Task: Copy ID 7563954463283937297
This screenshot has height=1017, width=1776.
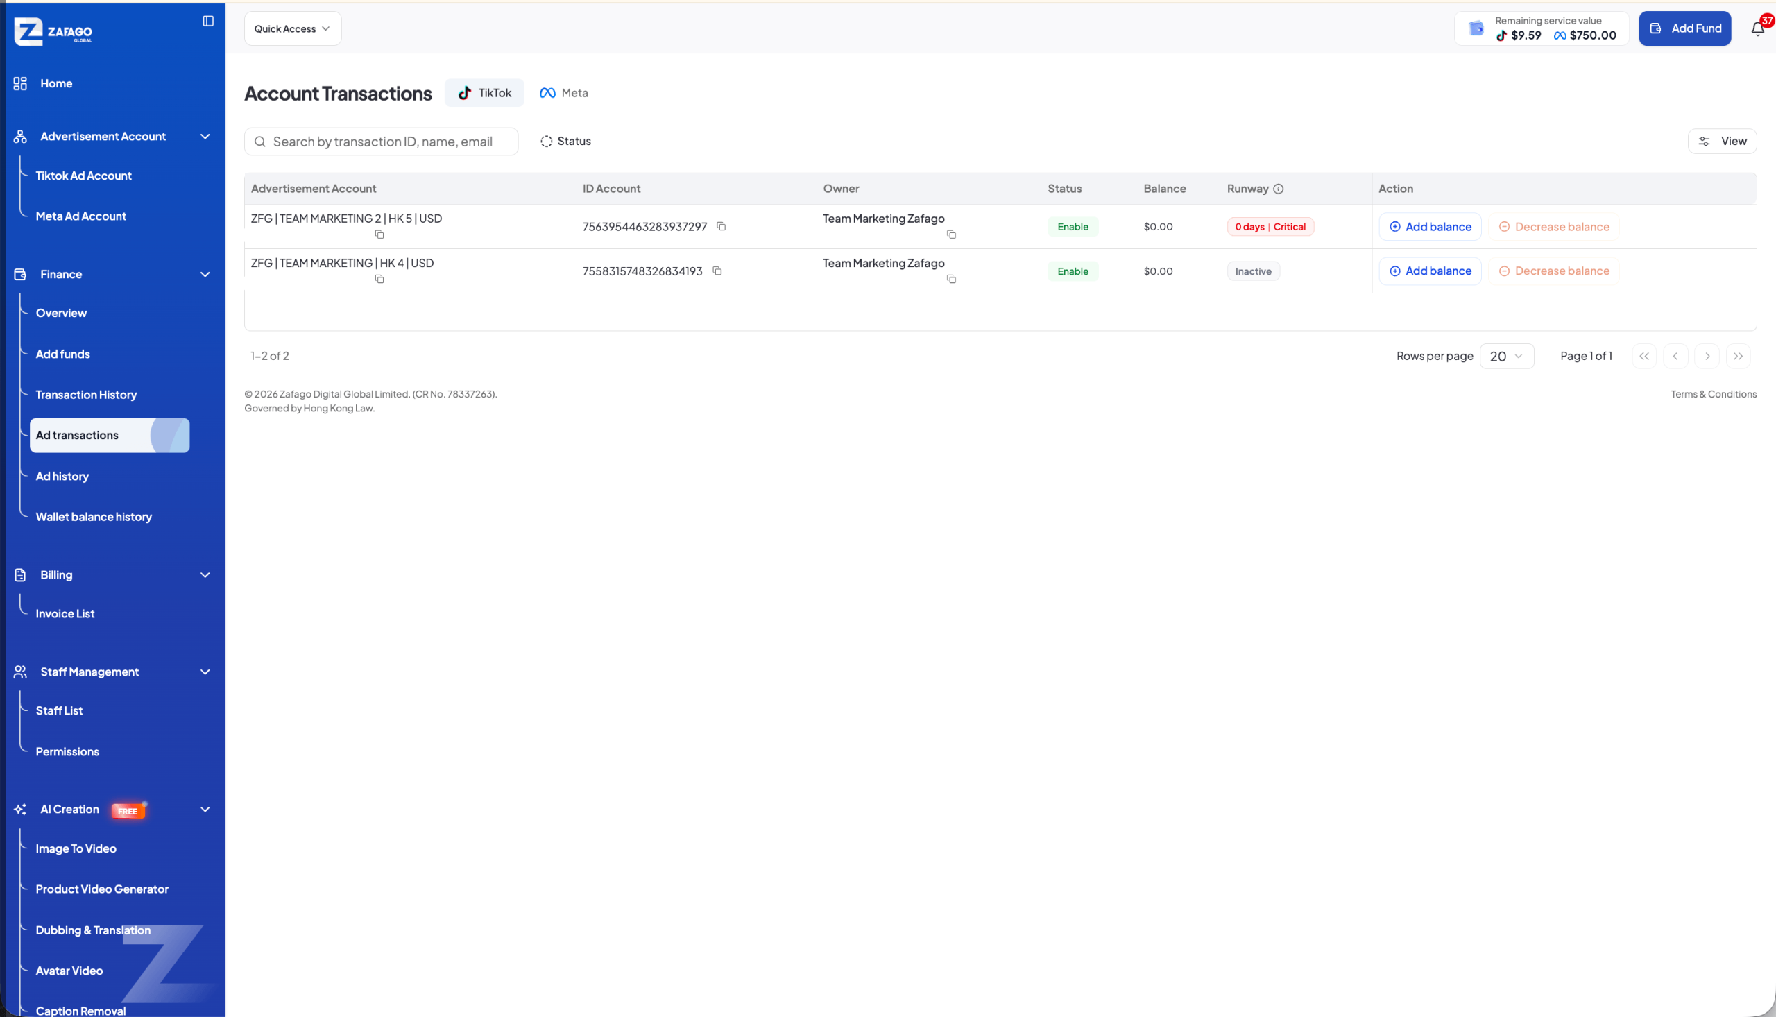Action: coord(721,226)
